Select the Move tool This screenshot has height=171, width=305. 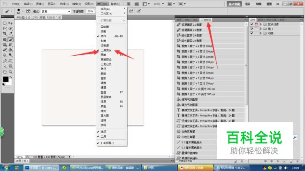[x=10, y=23]
